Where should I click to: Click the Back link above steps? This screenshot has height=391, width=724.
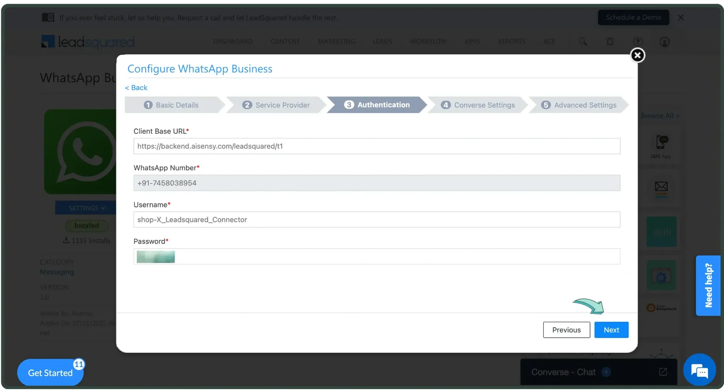tap(136, 88)
